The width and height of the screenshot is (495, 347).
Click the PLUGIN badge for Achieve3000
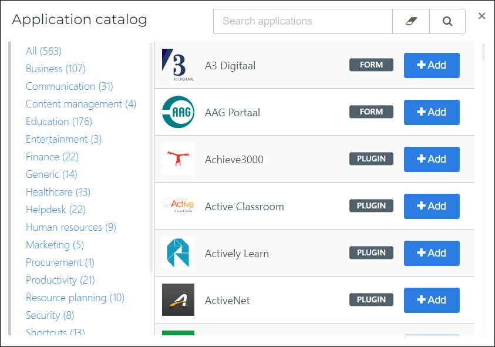(371, 159)
